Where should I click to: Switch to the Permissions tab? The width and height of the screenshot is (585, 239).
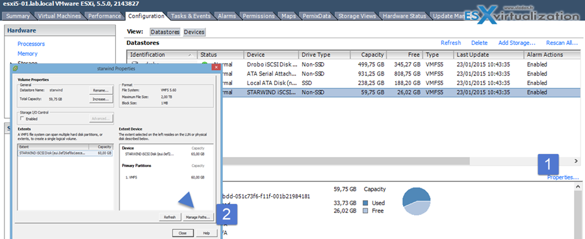click(259, 16)
